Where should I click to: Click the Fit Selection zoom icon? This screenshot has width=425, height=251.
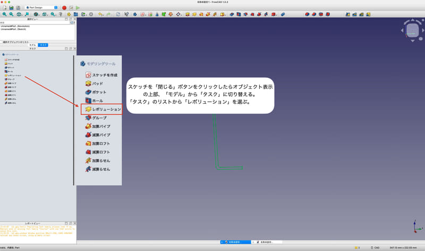click(11, 14)
